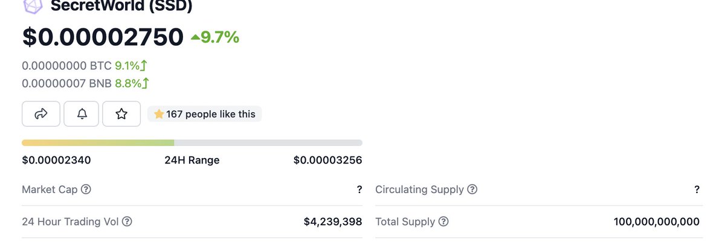Click the bell price alert icon
The height and width of the screenshot is (251, 725).
81,114
